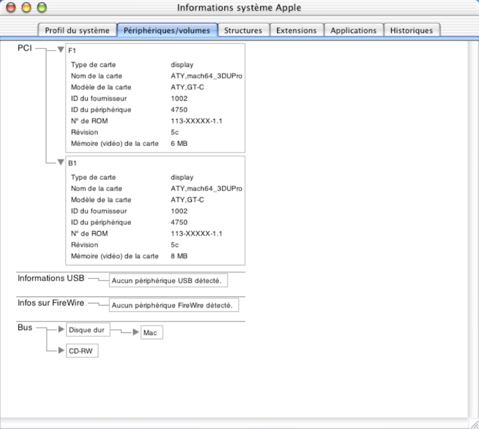Screen dimensions: 479x429
Task: Click the red close window button
Action: [11, 7]
